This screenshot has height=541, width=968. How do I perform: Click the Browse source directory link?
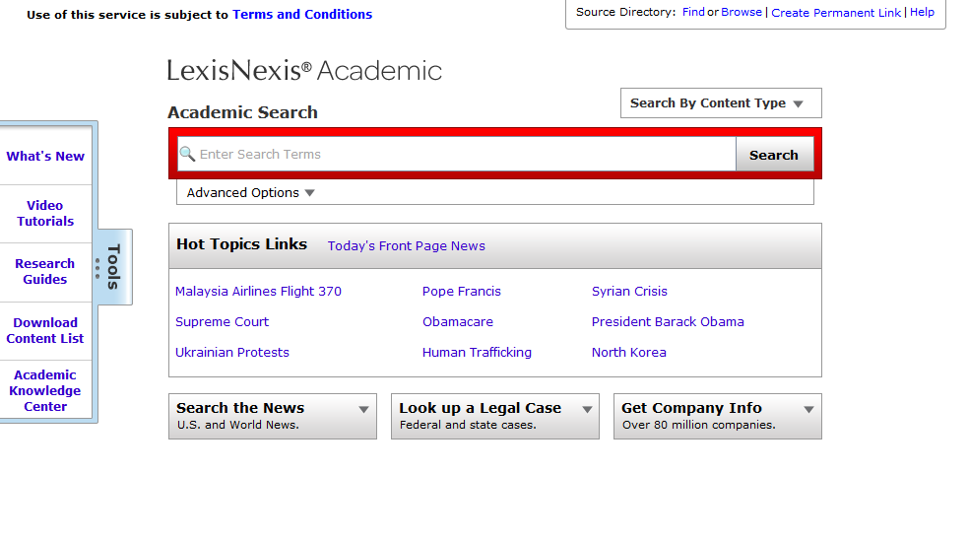(x=742, y=13)
